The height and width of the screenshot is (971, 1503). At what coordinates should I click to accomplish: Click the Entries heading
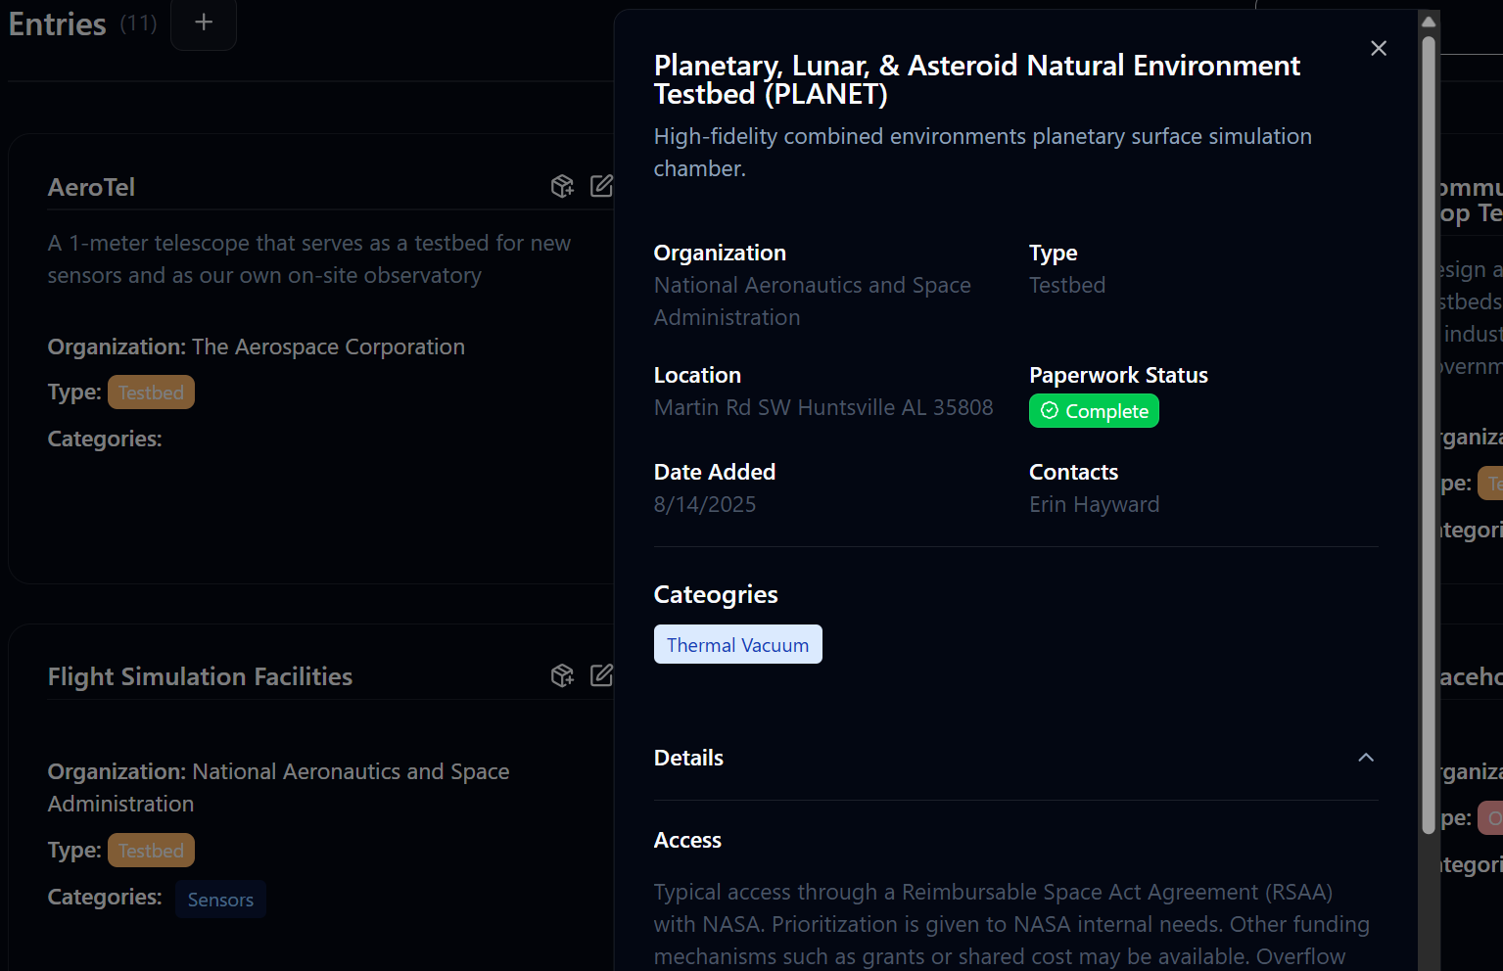(57, 24)
